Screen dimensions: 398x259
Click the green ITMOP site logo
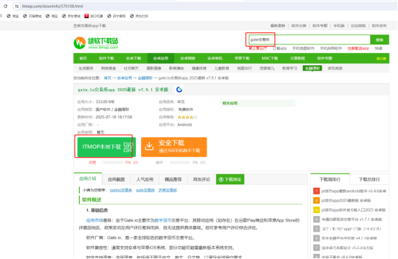coord(96,43)
